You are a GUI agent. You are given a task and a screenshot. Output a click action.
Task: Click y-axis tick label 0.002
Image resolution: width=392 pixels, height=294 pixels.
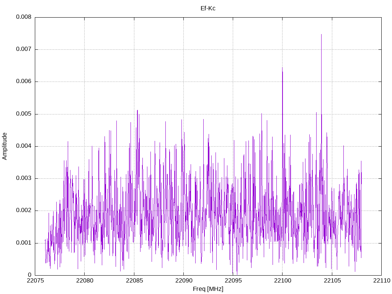click(x=24, y=210)
